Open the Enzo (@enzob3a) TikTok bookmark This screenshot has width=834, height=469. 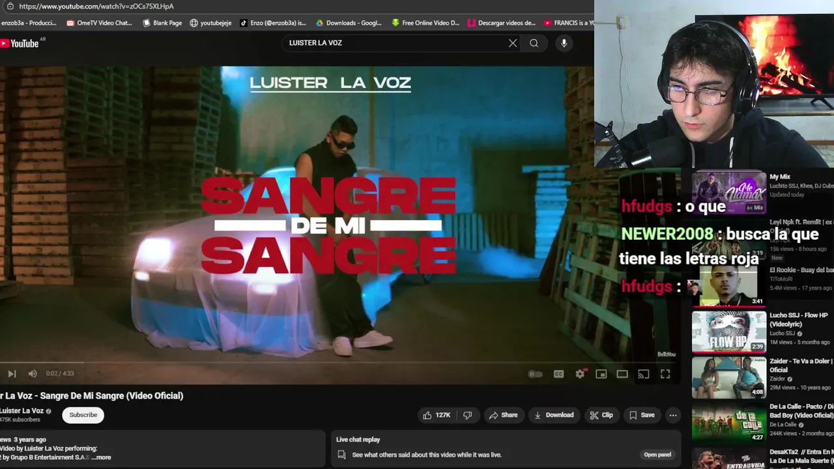273,23
